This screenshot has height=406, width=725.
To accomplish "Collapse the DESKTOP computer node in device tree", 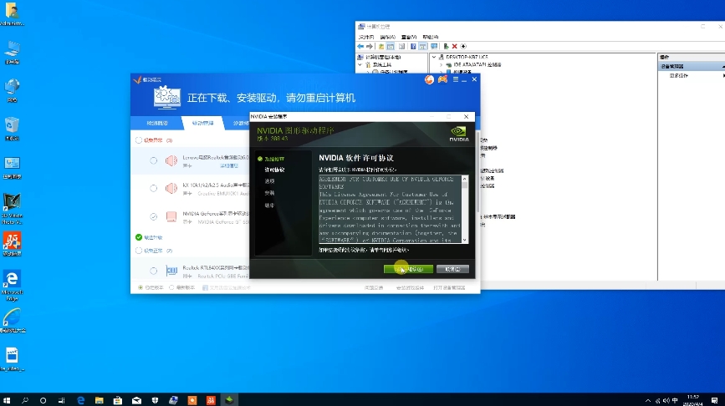I will tap(434, 58).
